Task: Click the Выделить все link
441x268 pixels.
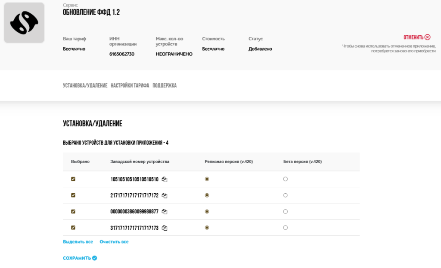Action: (x=78, y=242)
